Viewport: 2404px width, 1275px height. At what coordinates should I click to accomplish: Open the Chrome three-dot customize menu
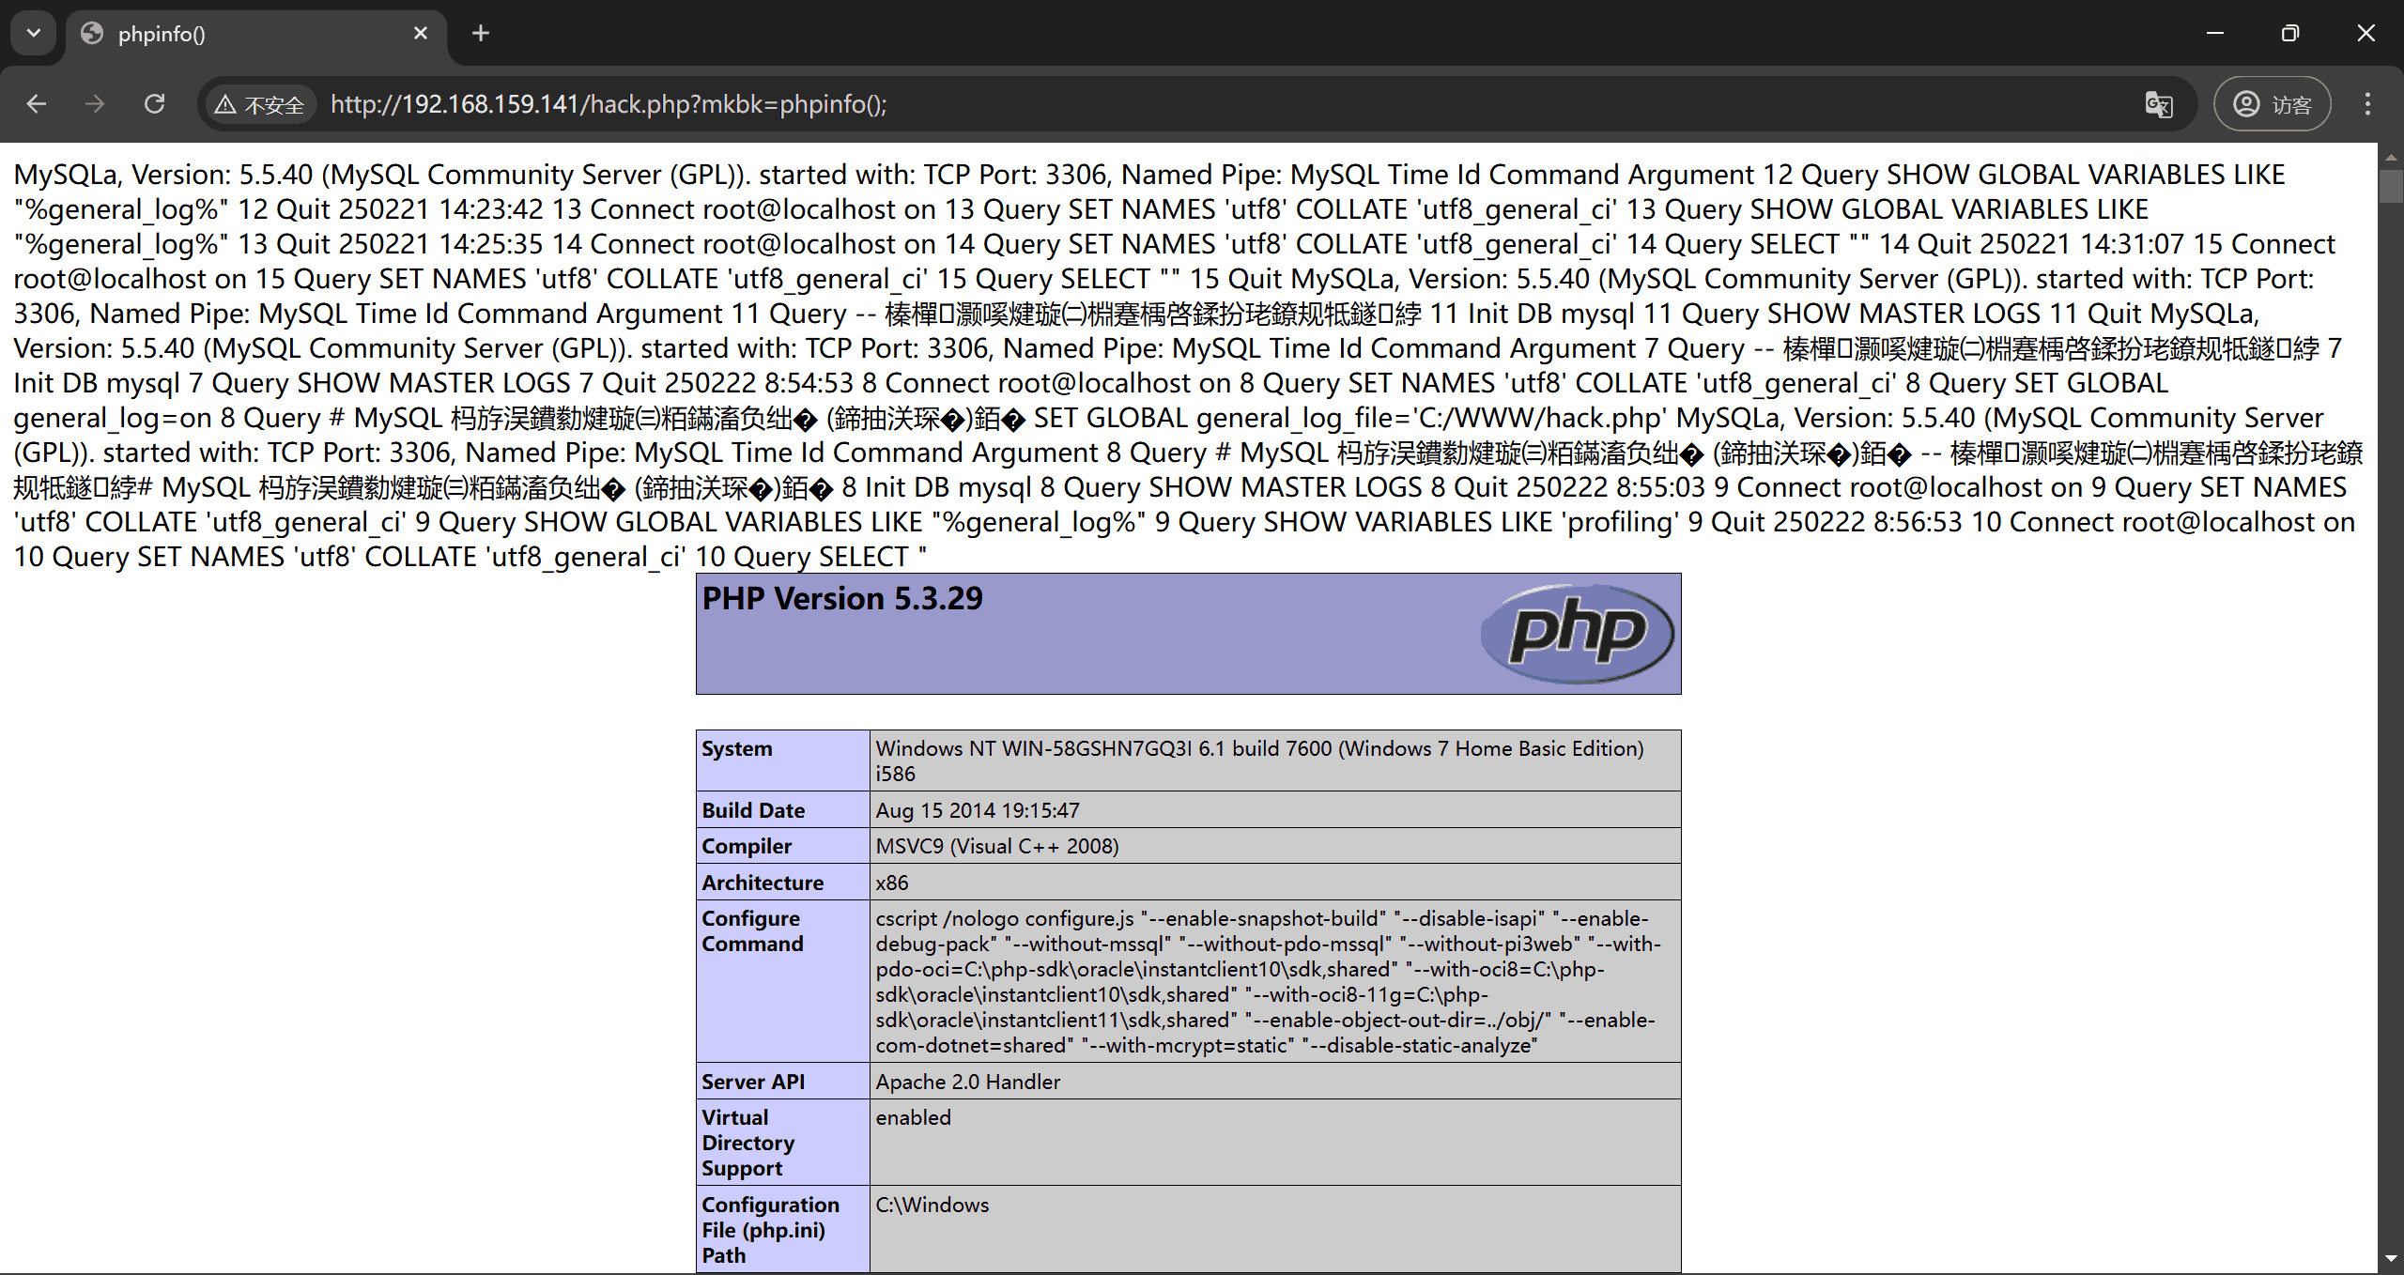click(2369, 103)
